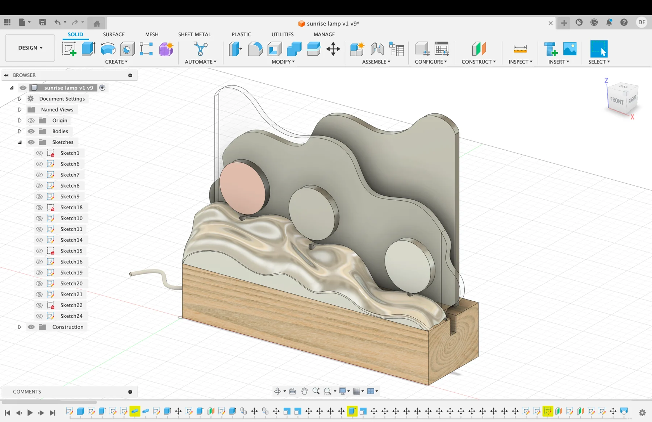This screenshot has width=652, height=422.
Task: Expand the CREATE menu dropdown
Action: click(x=116, y=62)
